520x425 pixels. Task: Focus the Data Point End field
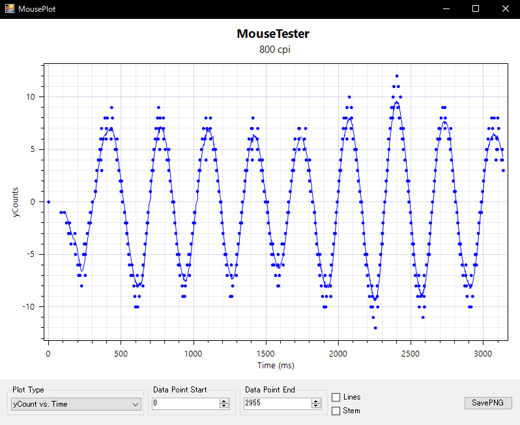pos(278,403)
